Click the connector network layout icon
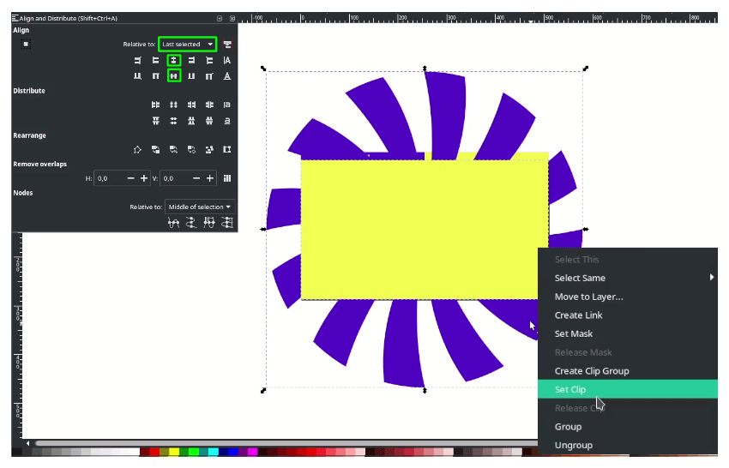The width and height of the screenshot is (729, 468). click(137, 150)
